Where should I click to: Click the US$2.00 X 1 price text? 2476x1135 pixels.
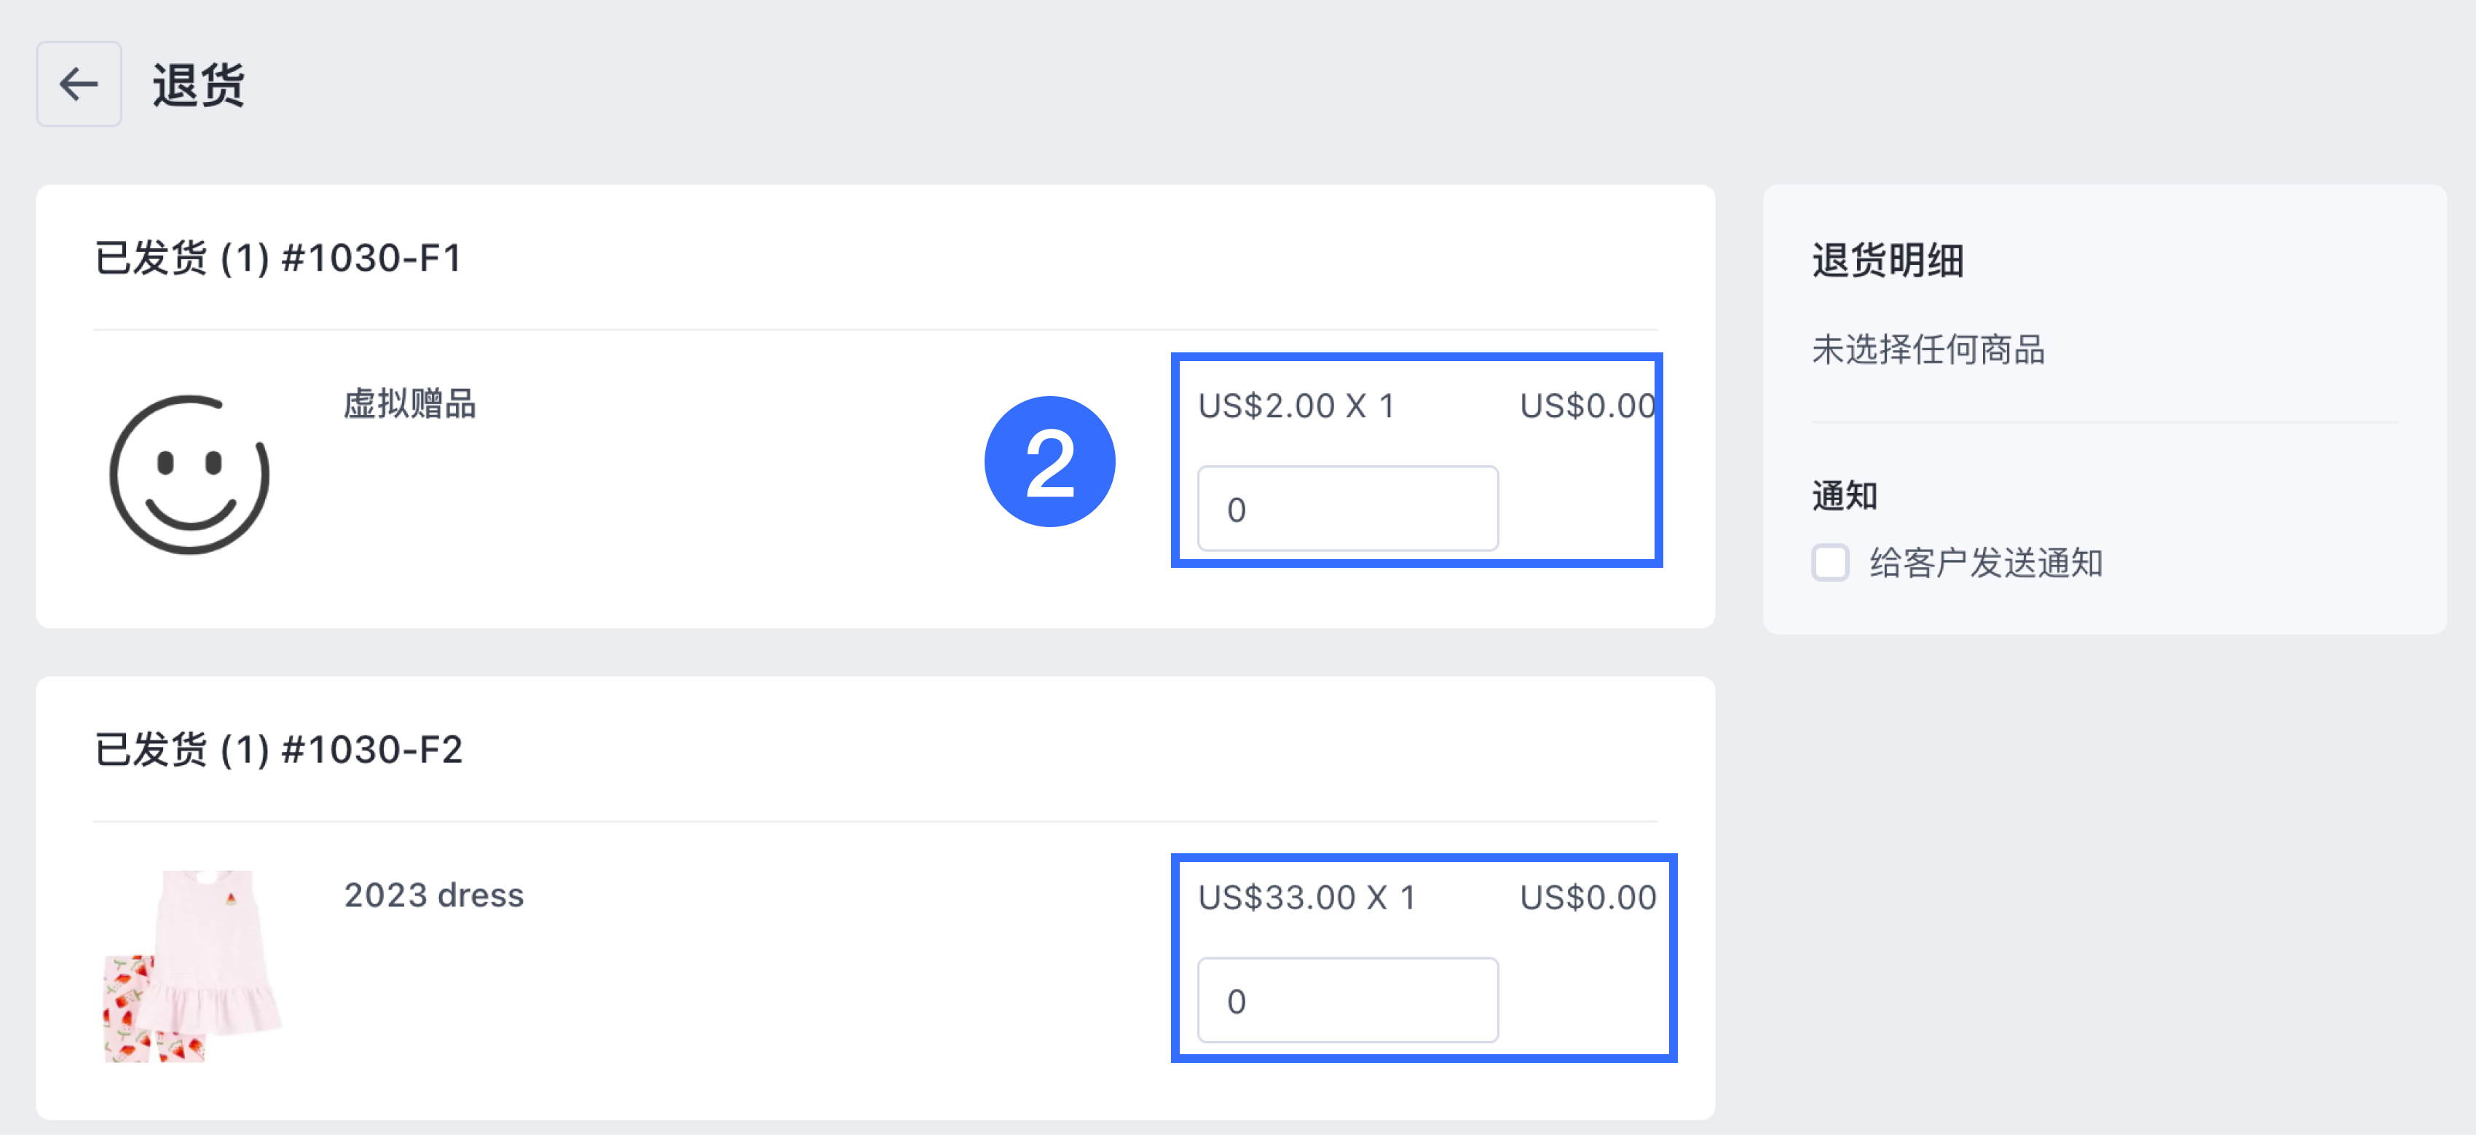click(1297, 406)
